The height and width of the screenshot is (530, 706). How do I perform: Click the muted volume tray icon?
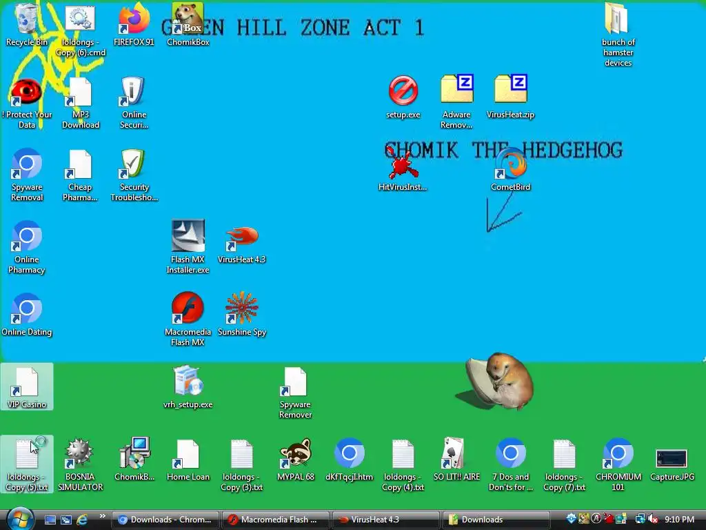654,520
